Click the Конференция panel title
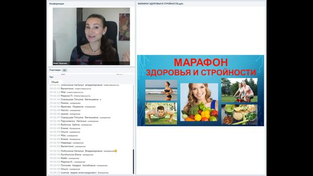 pos(57,3)
